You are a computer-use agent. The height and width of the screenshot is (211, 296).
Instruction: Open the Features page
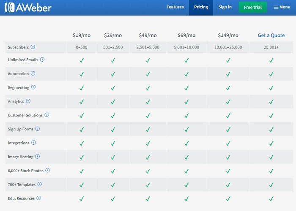click(175, 7)
